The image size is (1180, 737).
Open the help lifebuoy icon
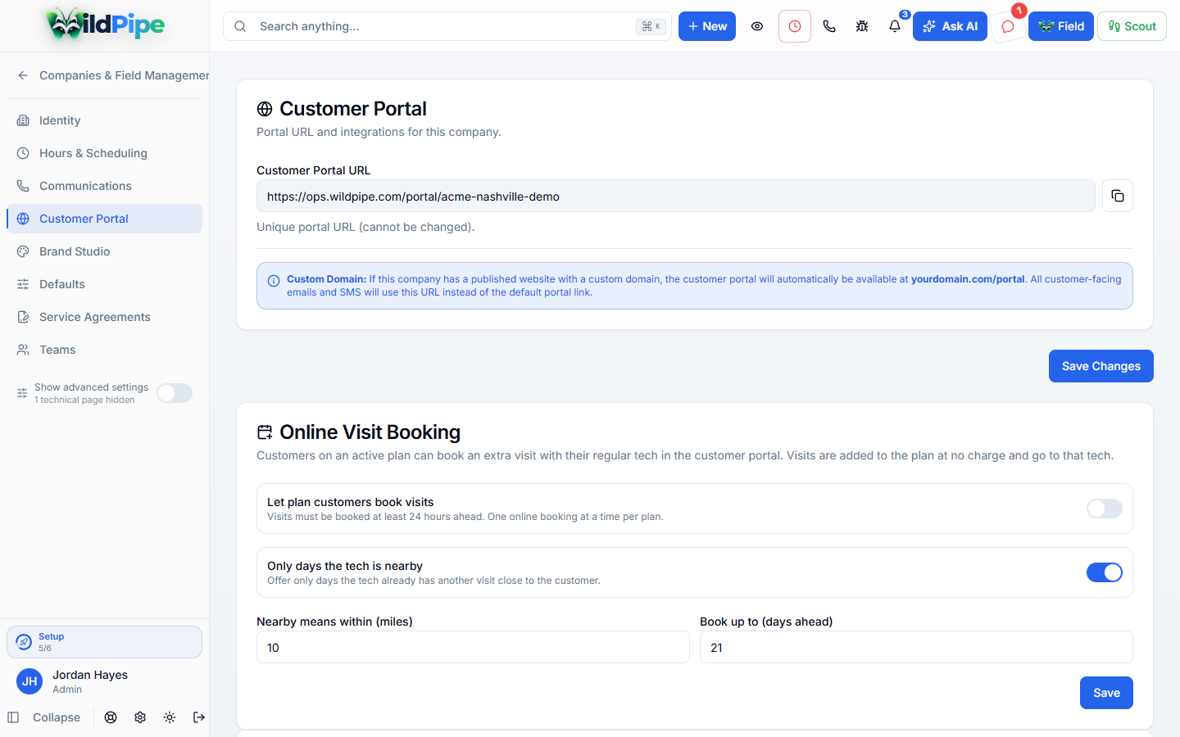(x=111, y=717)
